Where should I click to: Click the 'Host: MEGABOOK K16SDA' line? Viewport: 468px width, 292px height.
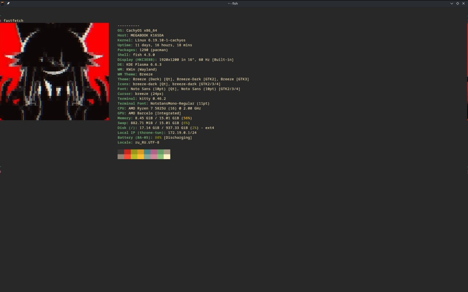point(140,35)
